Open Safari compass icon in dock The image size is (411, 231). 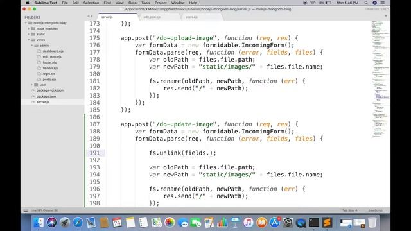[78, 223]
